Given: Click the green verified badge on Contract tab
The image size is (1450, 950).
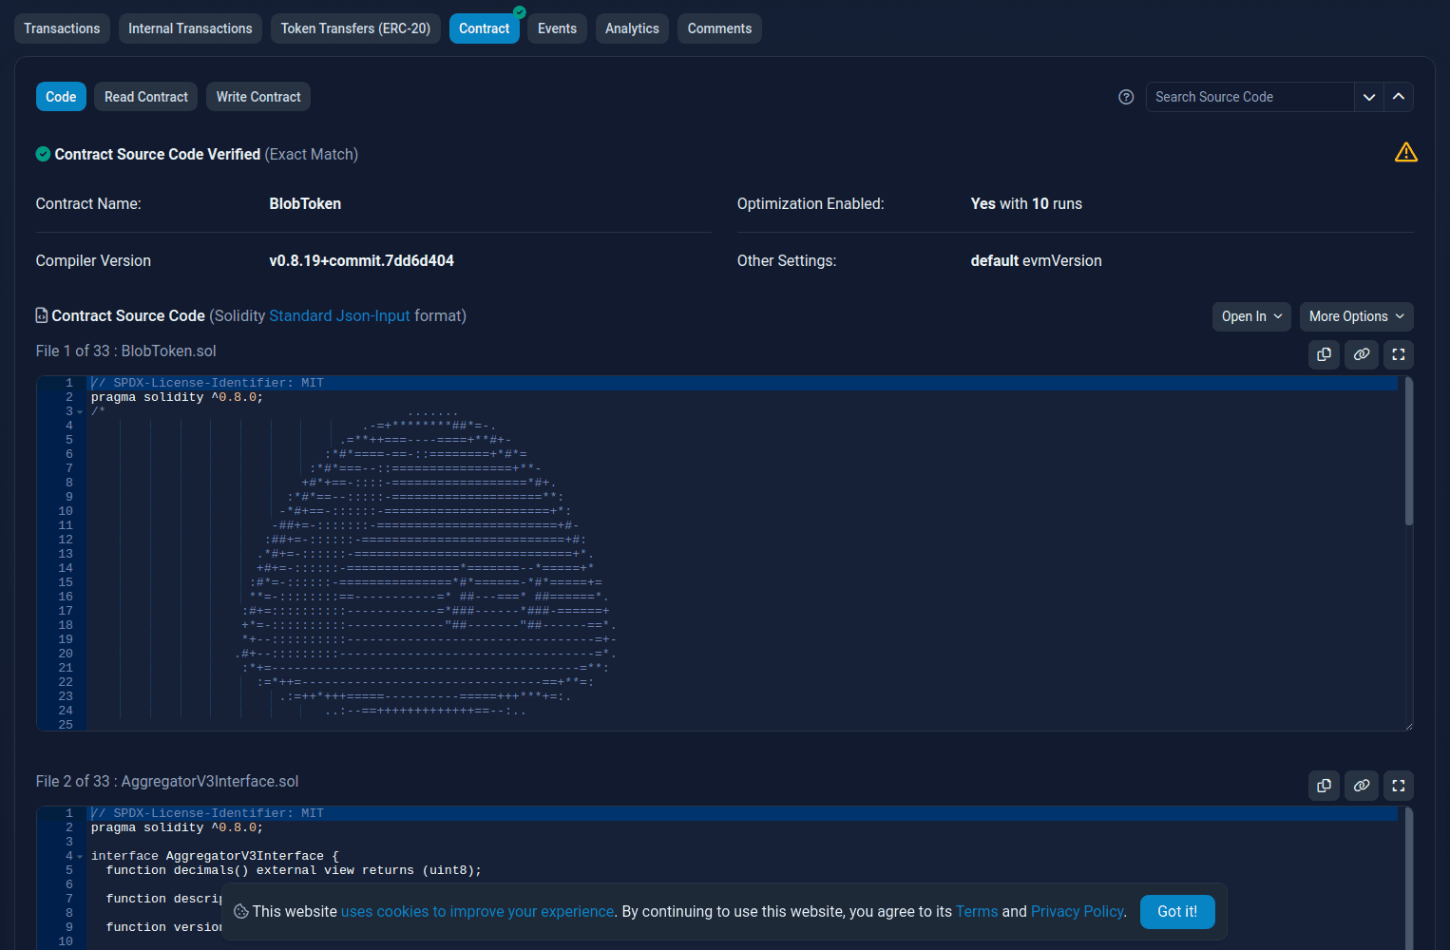Looking at the screenshot, I should 519,11.
